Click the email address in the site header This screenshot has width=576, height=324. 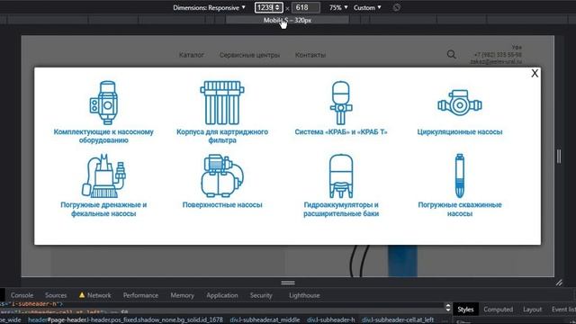[496, 62]
